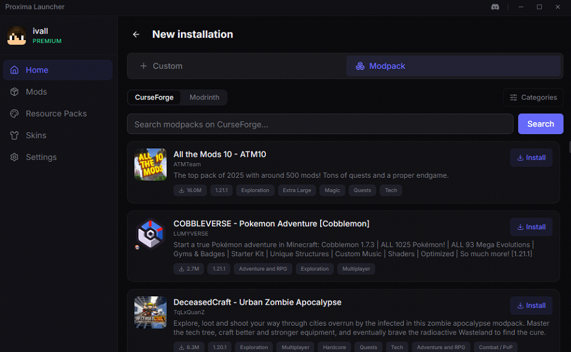571x352 pixels.
Task: Click the COBBLEVERSE modpack logo thumbnail
Action: pyautogui.click(x=150, y=234)
